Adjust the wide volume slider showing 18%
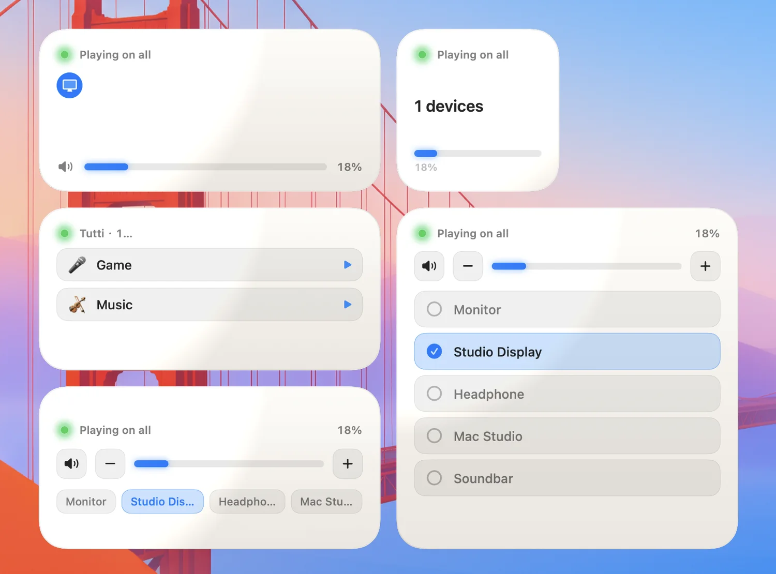Screen dimensions: 776x574 click(205, 167)
